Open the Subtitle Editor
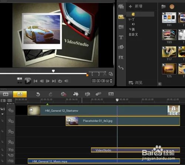Viewport: 185px width, 165px height. 111,94
